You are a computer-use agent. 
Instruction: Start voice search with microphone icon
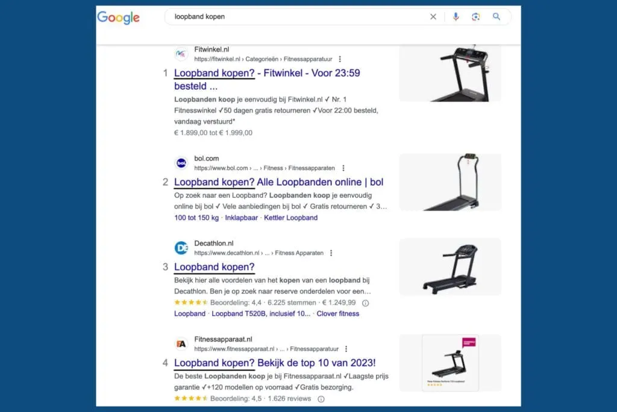[x=456, y=16]
